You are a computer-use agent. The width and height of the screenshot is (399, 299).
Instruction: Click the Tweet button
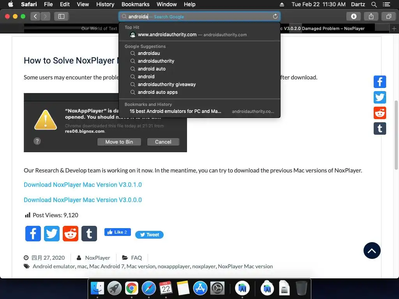click(x=149, y=235)
